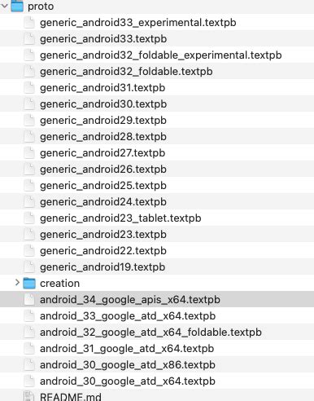The width and height of the screenshot is (314, 401).
Task: Select the file icon for generic_android31.textpb
Action: (x=29, y=87)
